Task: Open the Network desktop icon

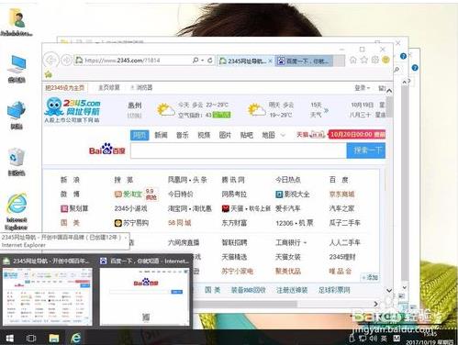Action: 17,115
